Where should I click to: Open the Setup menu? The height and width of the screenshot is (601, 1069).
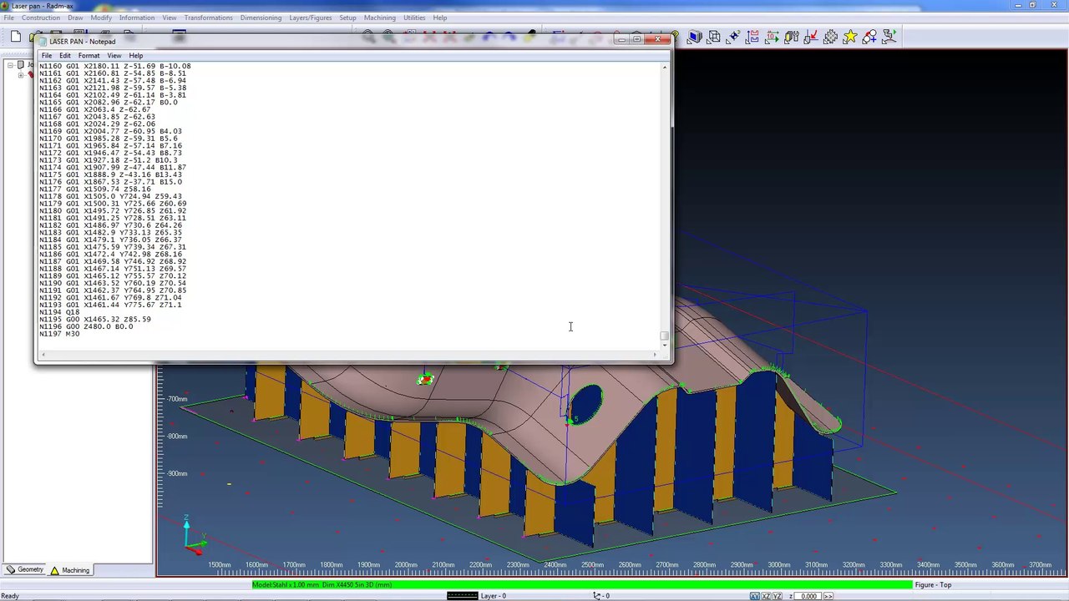tap(347, 18)
